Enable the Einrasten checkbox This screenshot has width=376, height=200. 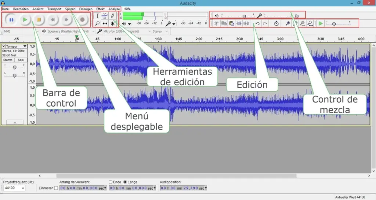click(56, 188)
